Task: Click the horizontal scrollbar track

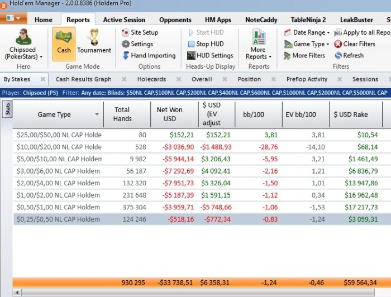Action: click(x=198, y=293)
